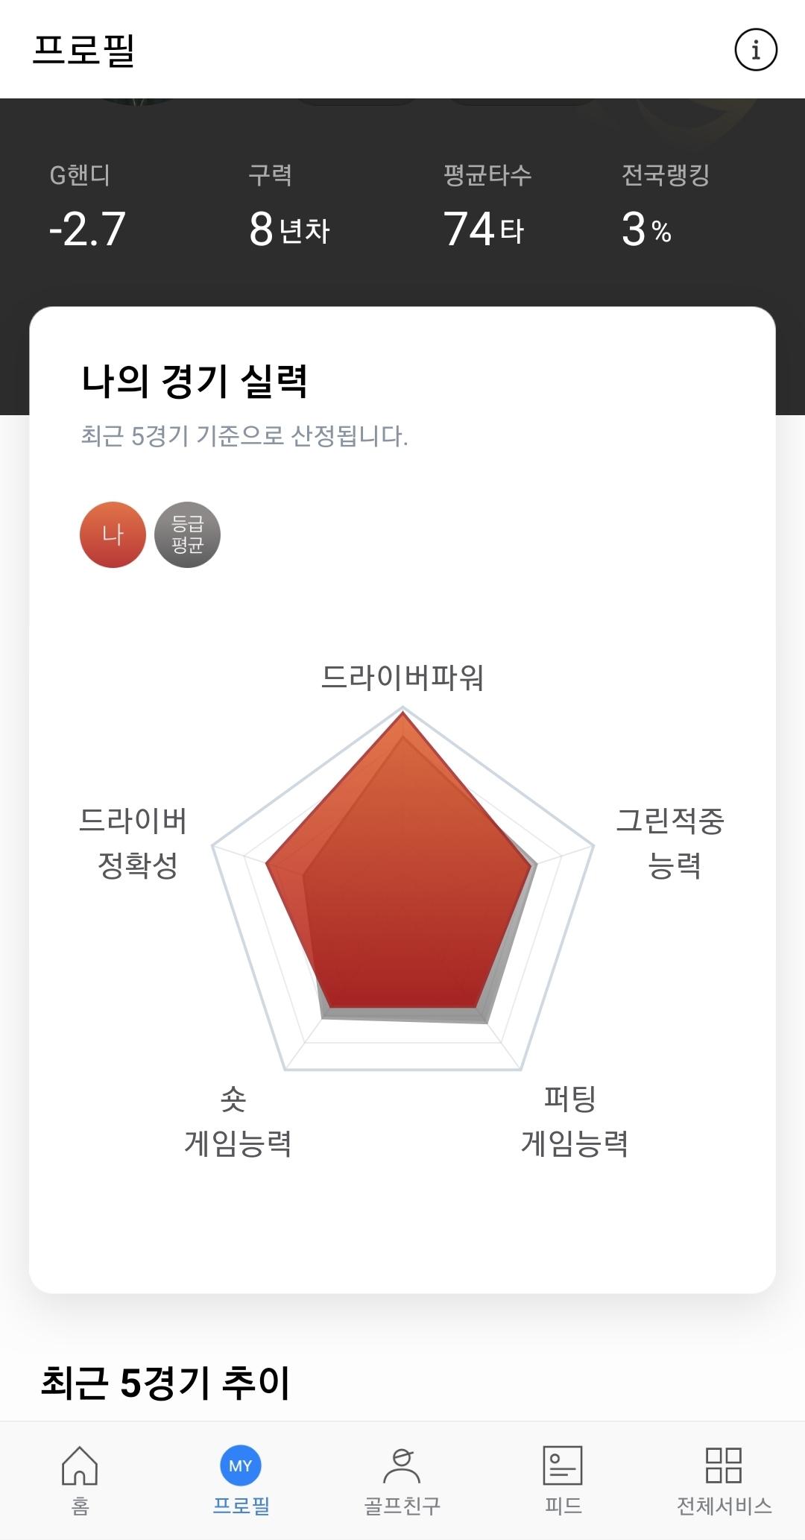Open the 홈 home tab icon
Screen dimensions: 805x1540
tap(80, 1465)
